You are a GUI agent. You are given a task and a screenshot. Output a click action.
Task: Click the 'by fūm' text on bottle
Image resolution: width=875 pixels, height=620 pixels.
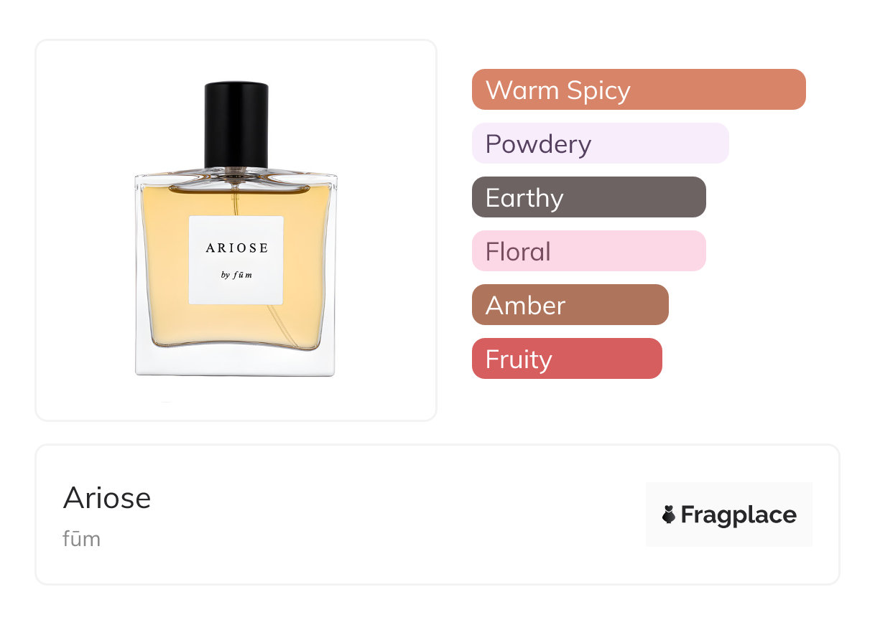click(x=236, y=275)
